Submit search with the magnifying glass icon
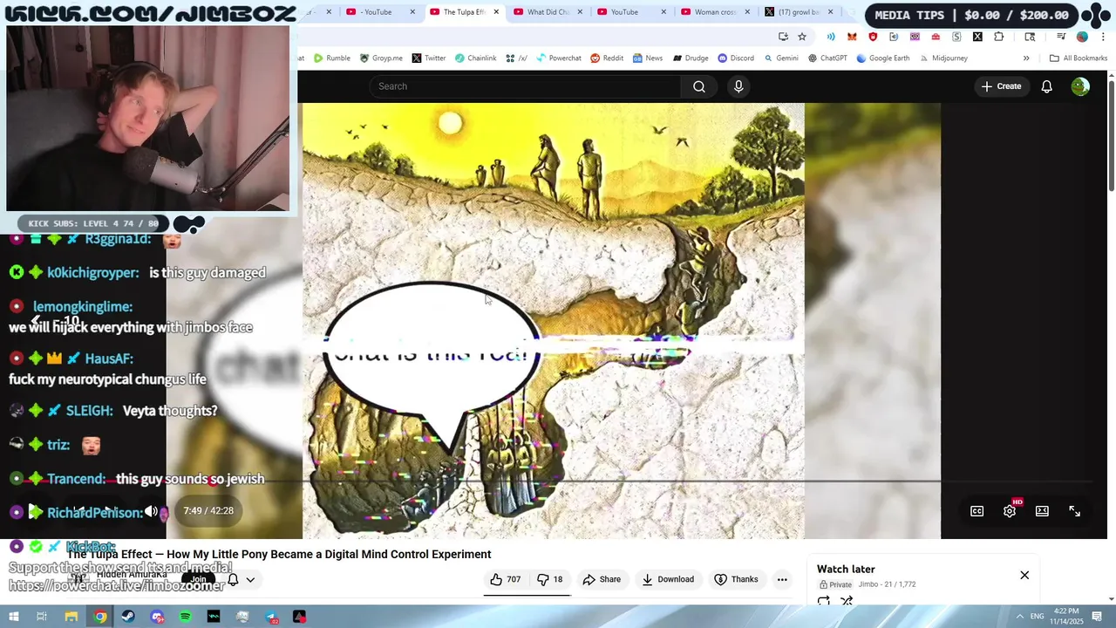 coord(698,86)
